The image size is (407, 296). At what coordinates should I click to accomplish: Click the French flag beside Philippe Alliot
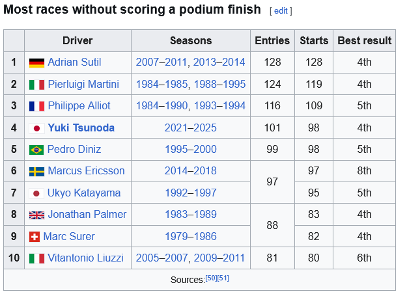coord(36,106)
